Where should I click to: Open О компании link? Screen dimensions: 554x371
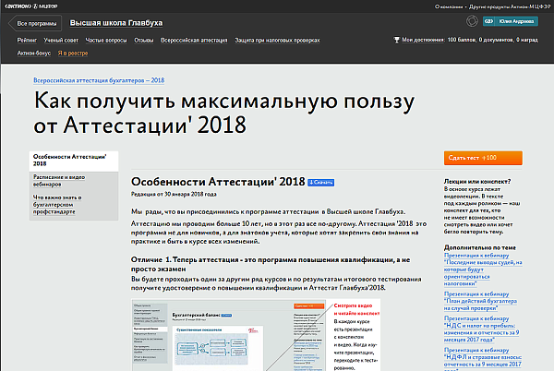coord(449,6)
